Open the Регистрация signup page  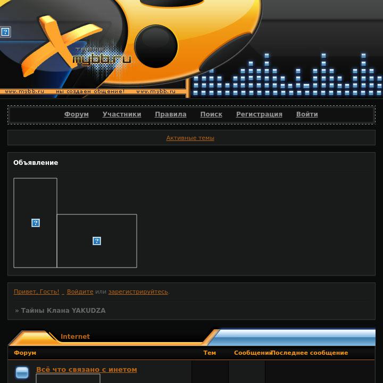259,114
